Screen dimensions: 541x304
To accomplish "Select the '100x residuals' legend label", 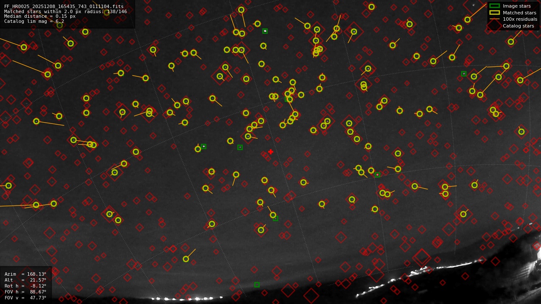I will [x=520, y=19].
